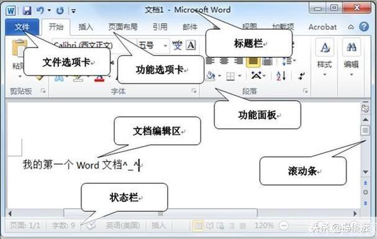Click the font color A with red bar
Screen dimensions: 377x239
pos(99,78)
